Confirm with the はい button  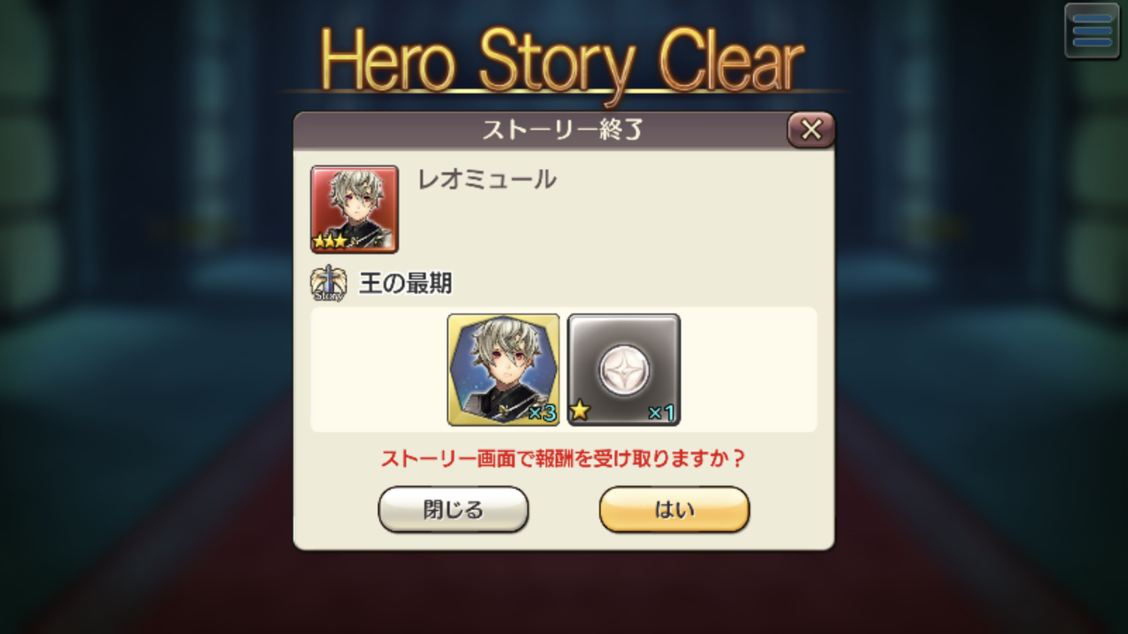[675, 510]
